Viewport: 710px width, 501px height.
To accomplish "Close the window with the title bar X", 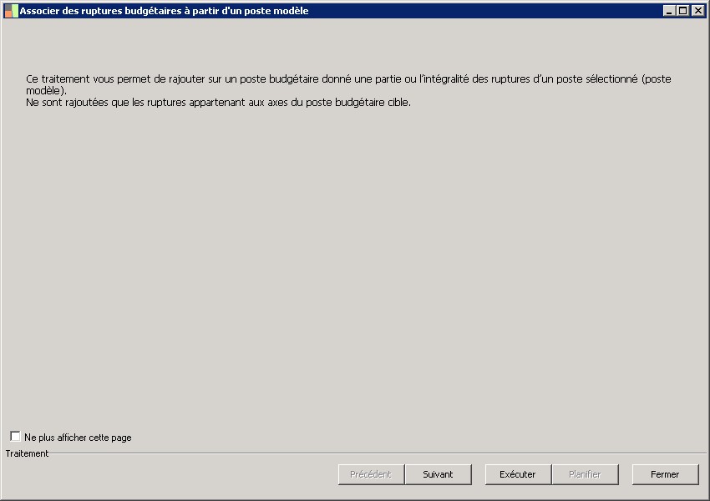I will tap(697, 11).
